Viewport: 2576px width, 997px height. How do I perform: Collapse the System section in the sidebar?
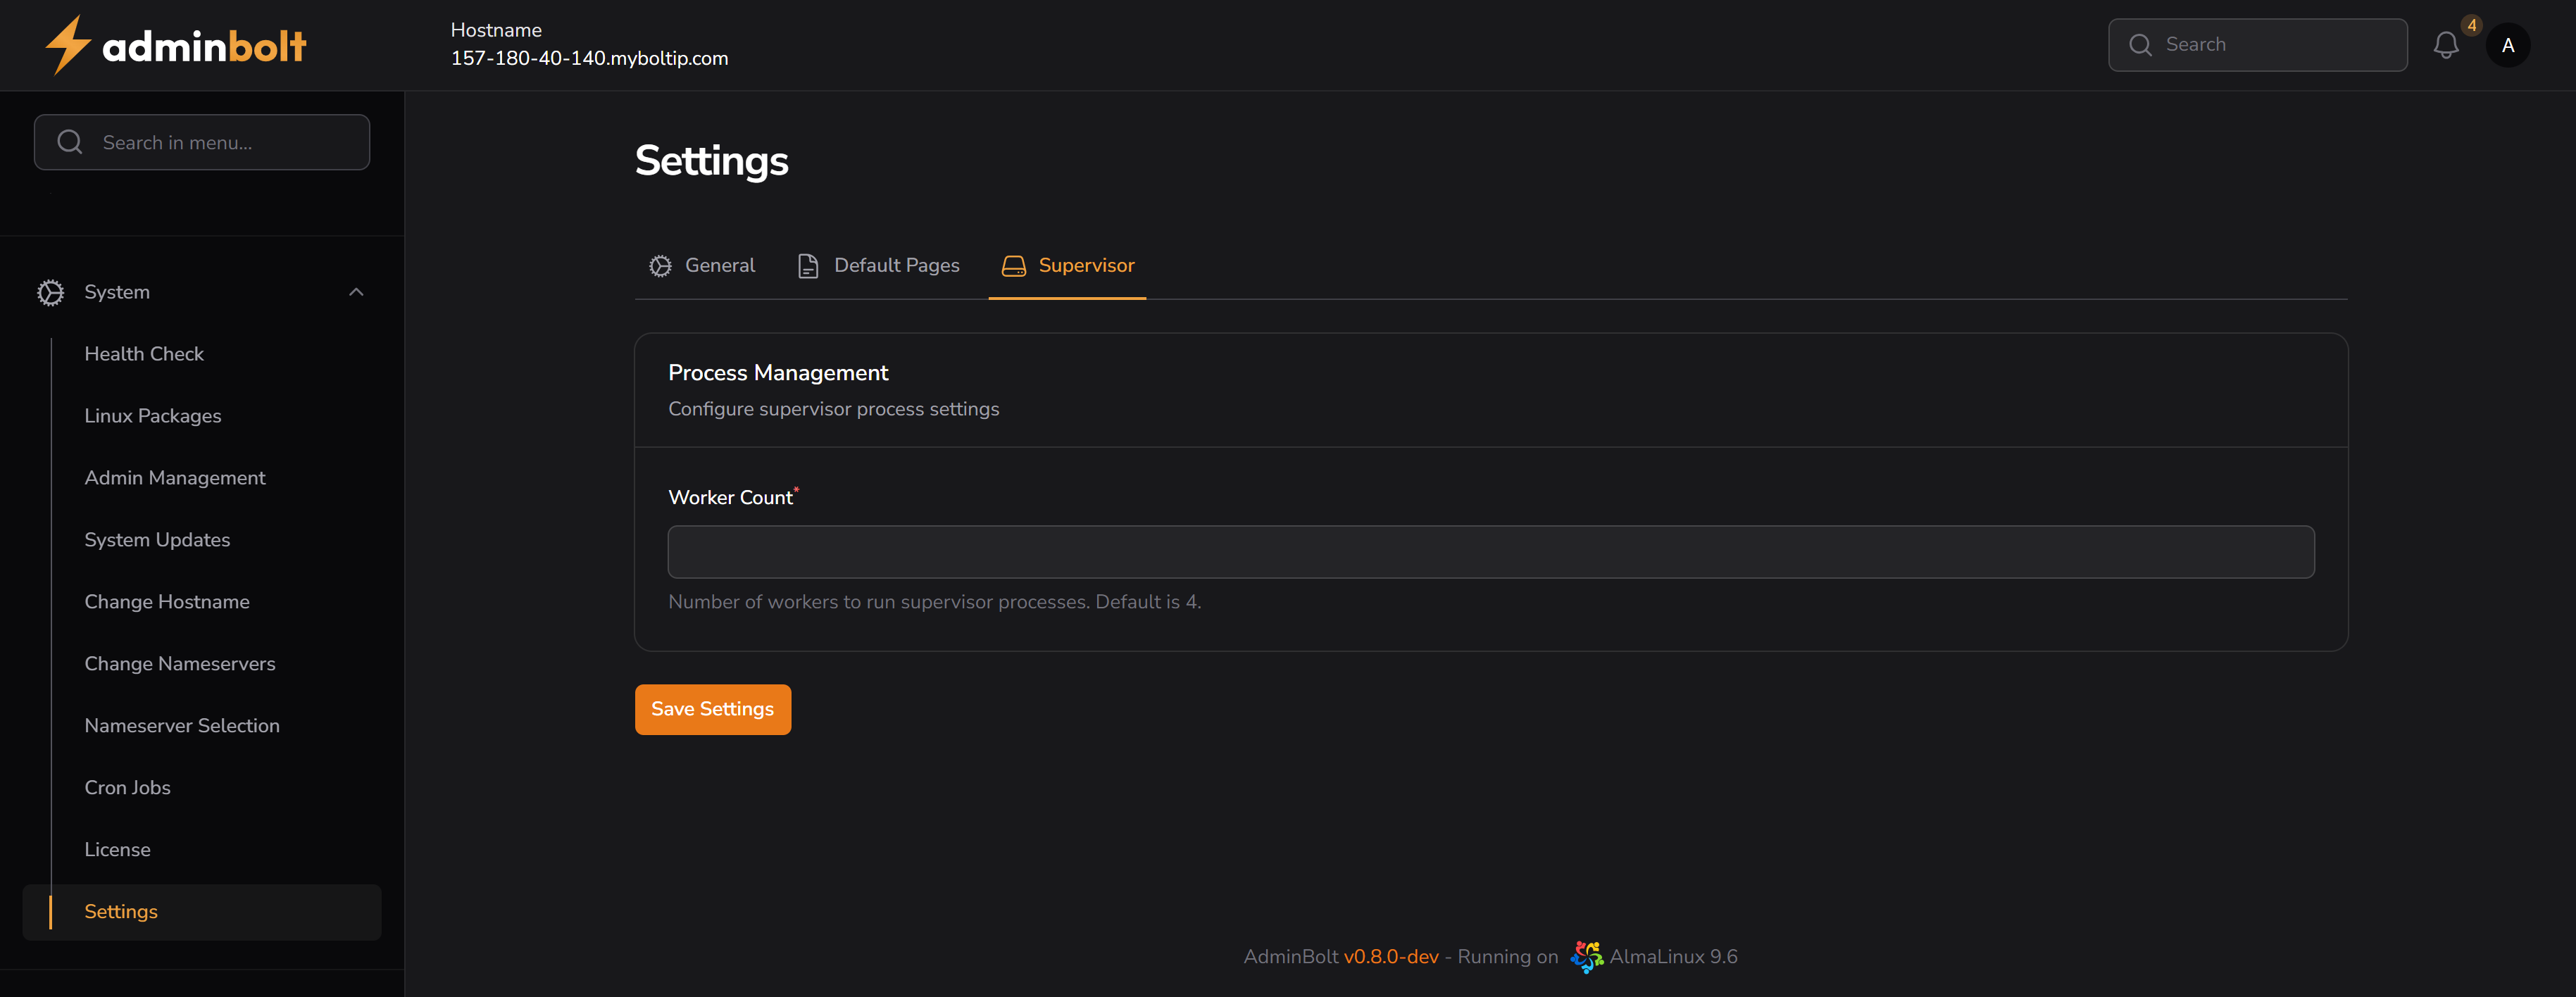pyautogui.click(x=356, y=291)
